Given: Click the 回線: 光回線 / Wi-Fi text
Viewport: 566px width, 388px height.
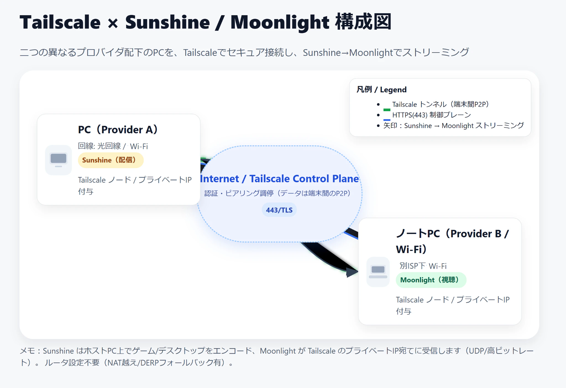Looking at the screenshot, I should [113, 146].
